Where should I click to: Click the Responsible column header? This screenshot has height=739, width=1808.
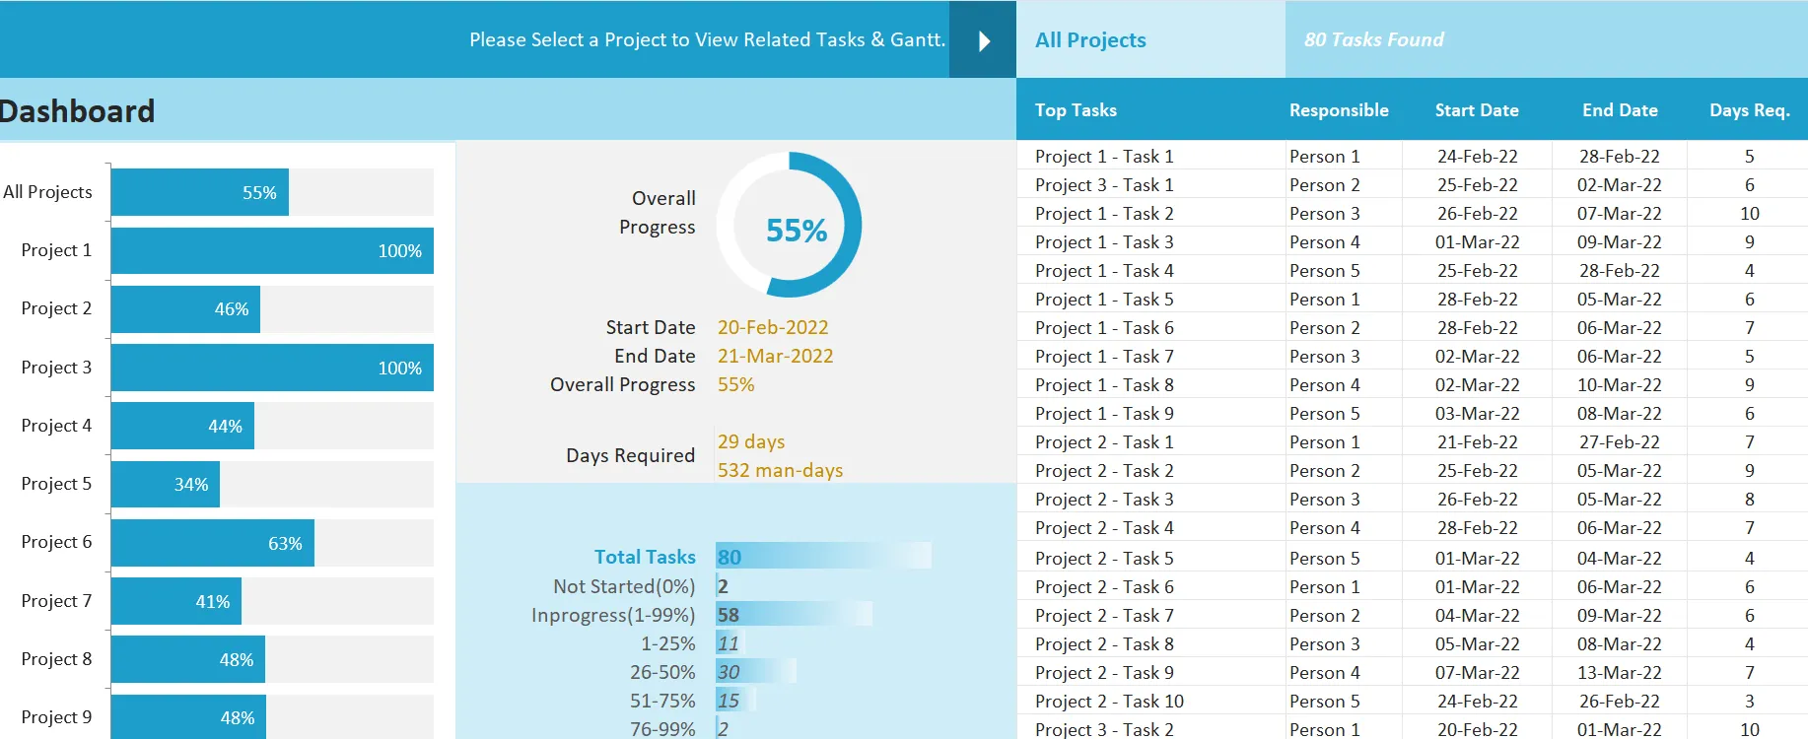coord(1339,110)
